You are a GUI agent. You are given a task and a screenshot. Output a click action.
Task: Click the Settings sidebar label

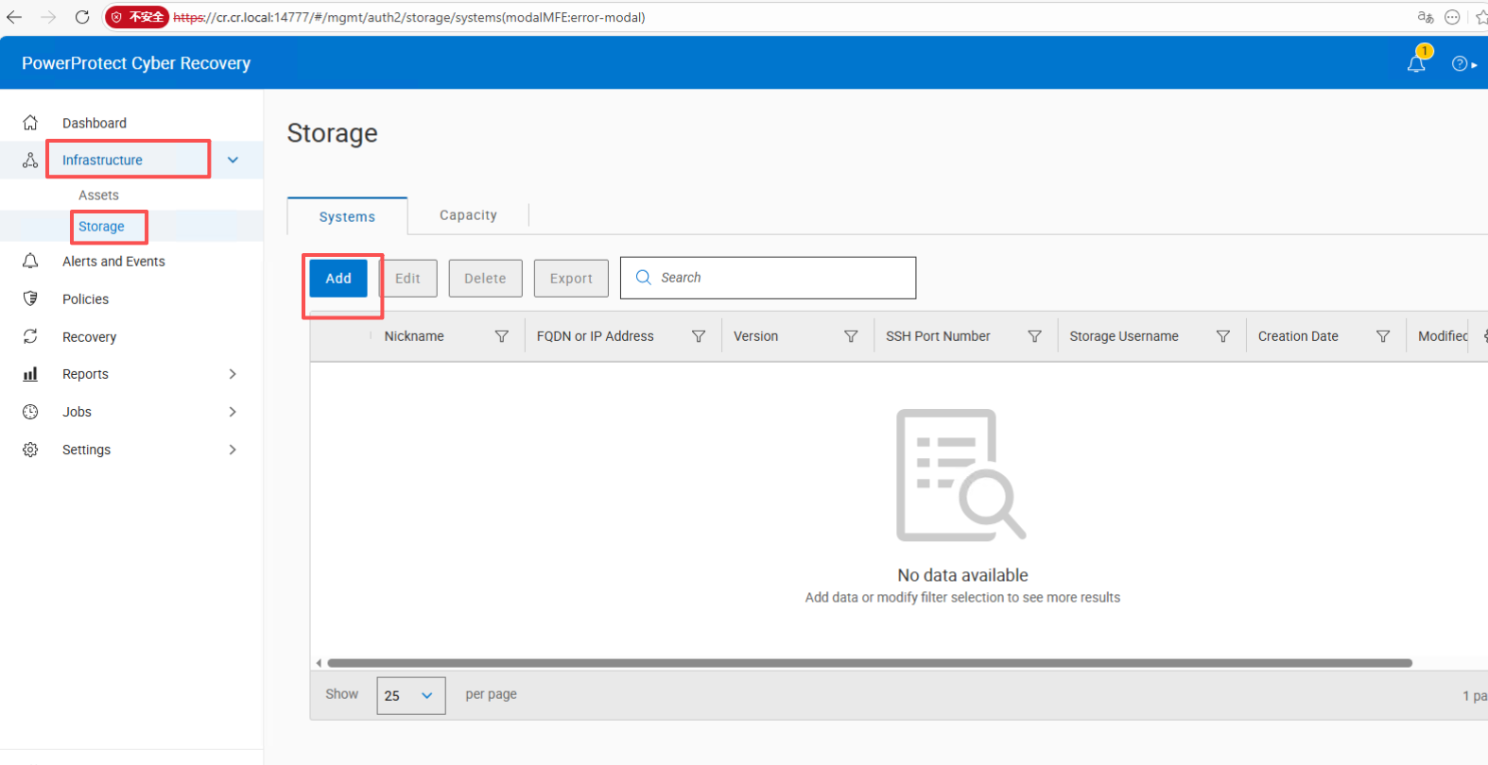click(86, 450)
